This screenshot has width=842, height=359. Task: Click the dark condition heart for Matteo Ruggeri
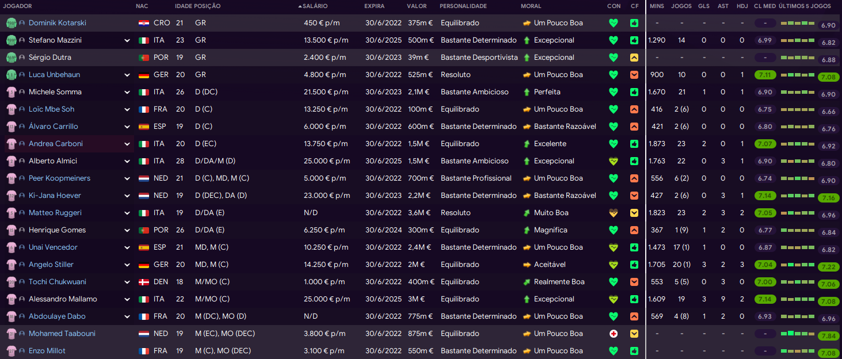[x=614, y=213]
